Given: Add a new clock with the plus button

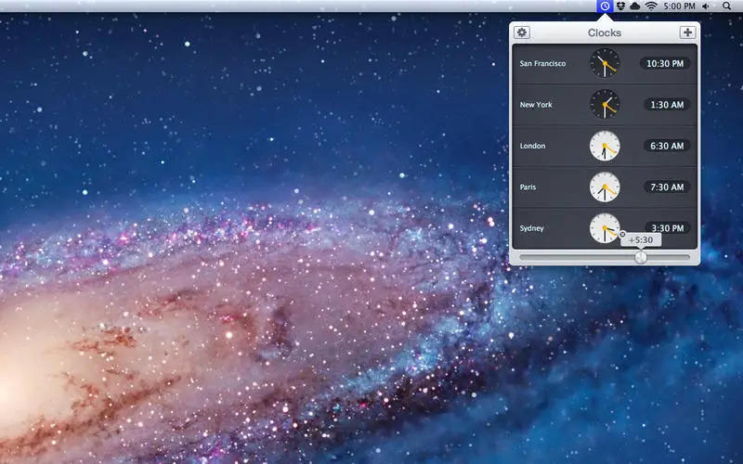Looking at the screenshot, I should [x=687, y=32].
